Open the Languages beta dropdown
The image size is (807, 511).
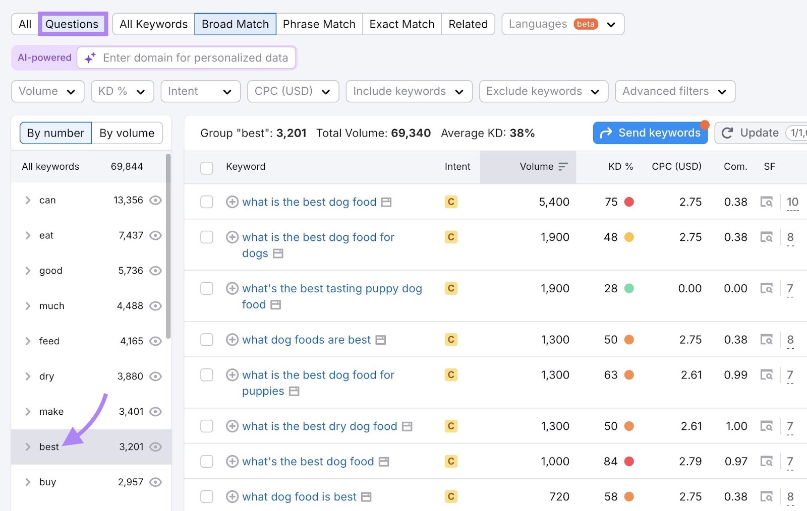click(x=562, y=24)
